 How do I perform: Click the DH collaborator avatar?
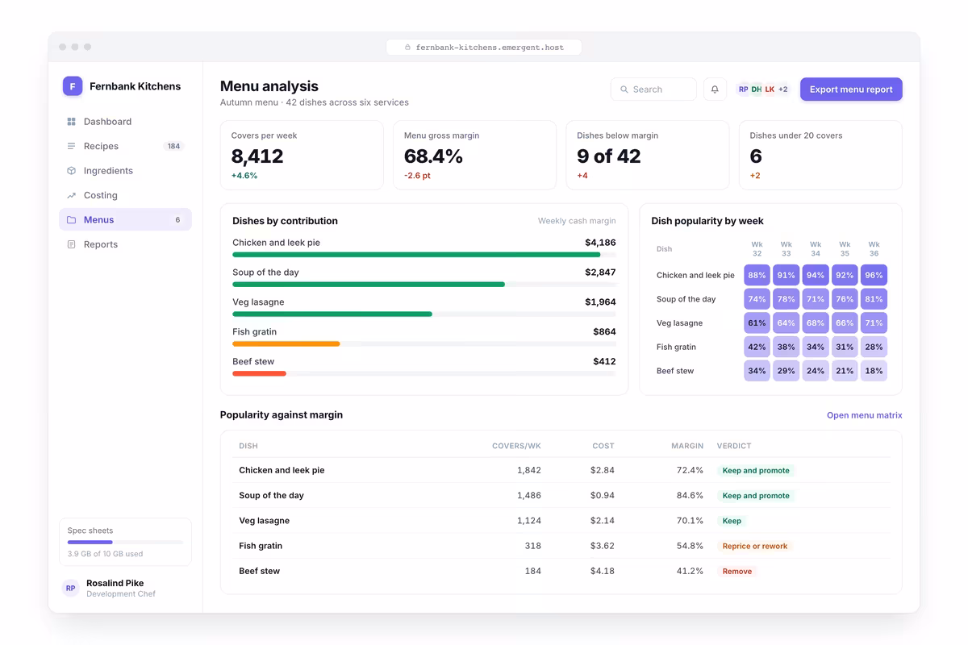click(x=757, y=89)
